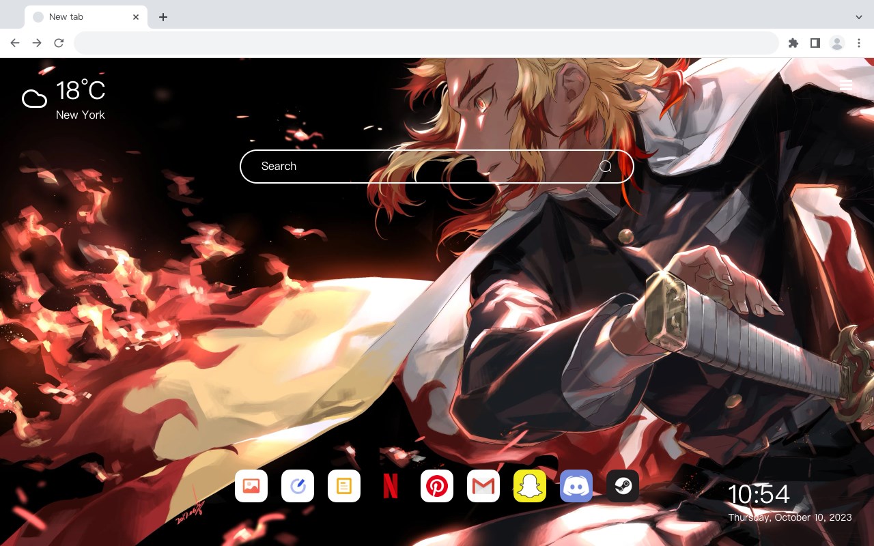Go back to previous page
The image size is (874, 546).
coord(15,43)
